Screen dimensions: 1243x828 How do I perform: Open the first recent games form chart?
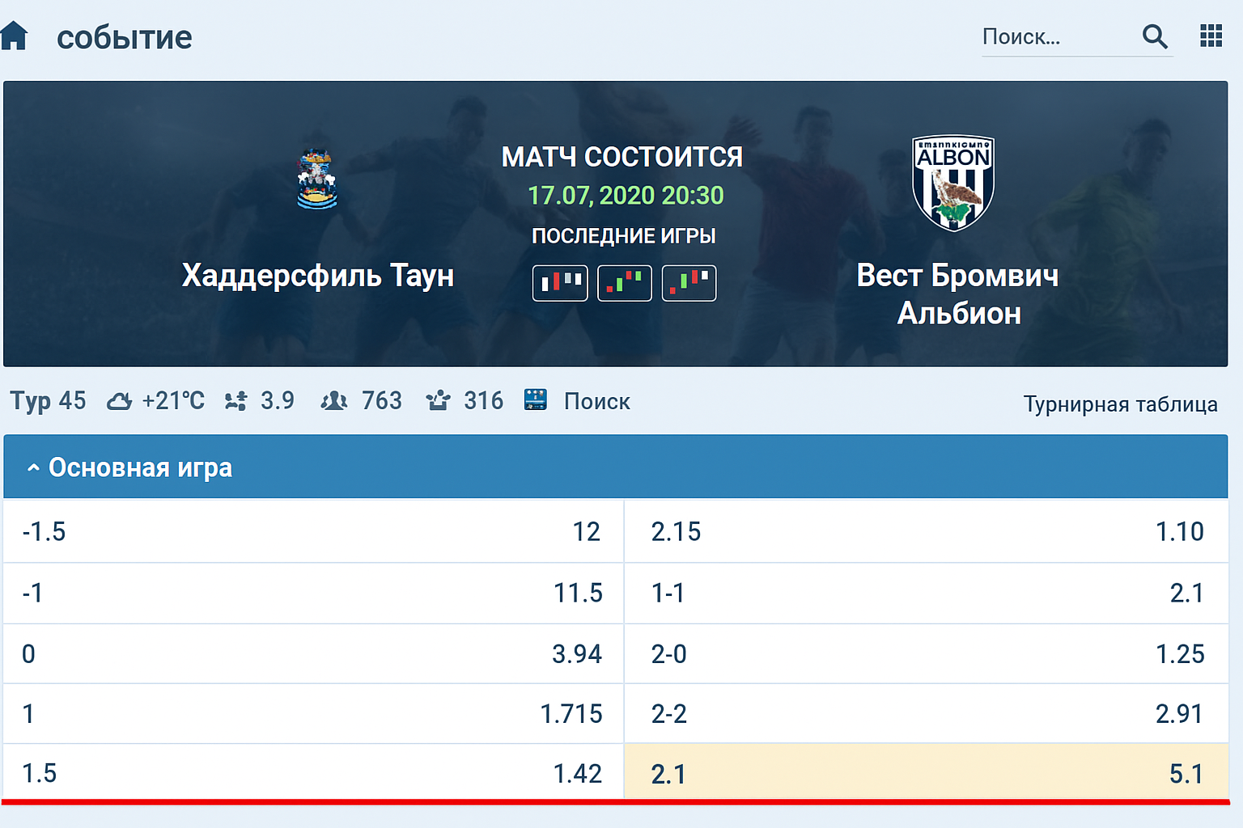click(x=560, y=283)
